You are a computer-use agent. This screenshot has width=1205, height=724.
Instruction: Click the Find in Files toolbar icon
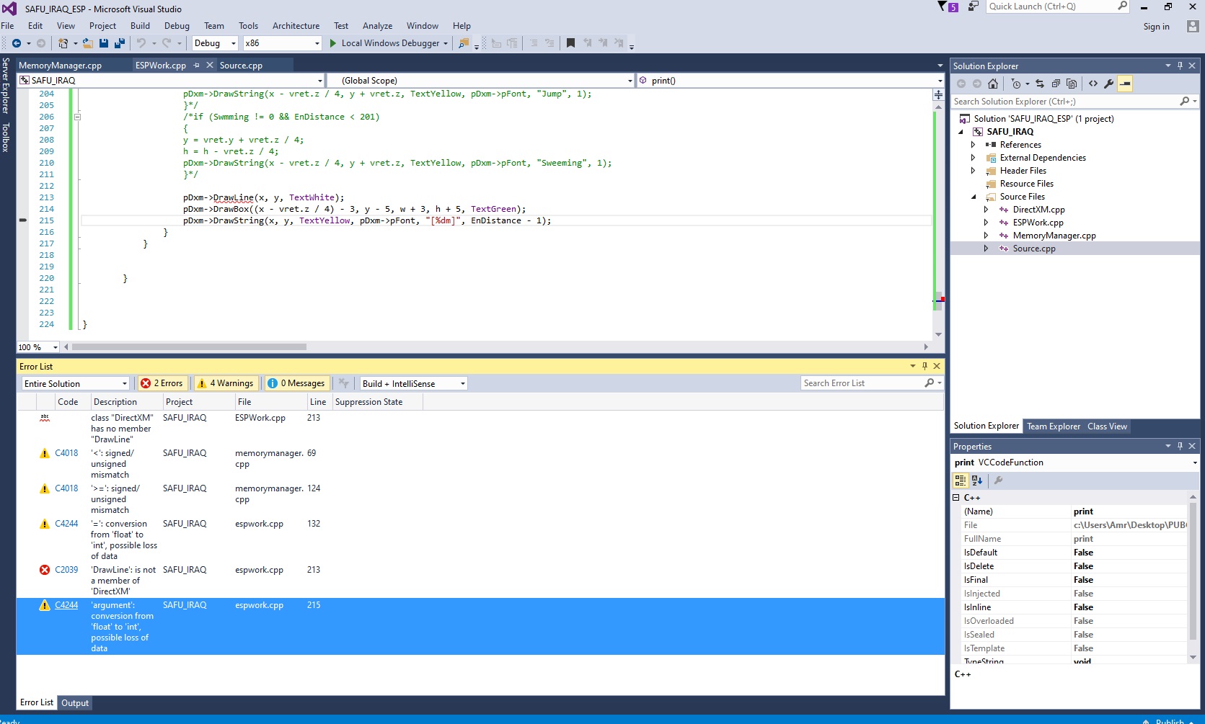pyautogui.click(x=464, y=43)
